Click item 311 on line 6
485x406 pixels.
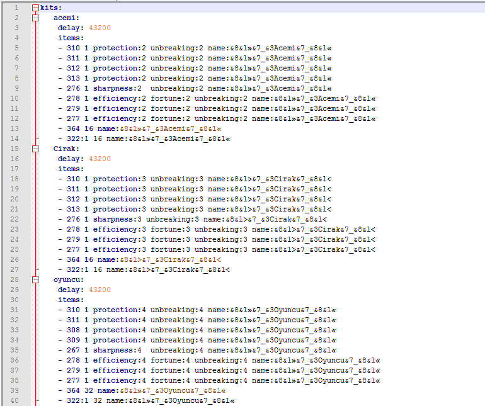[x=73, y=58]
